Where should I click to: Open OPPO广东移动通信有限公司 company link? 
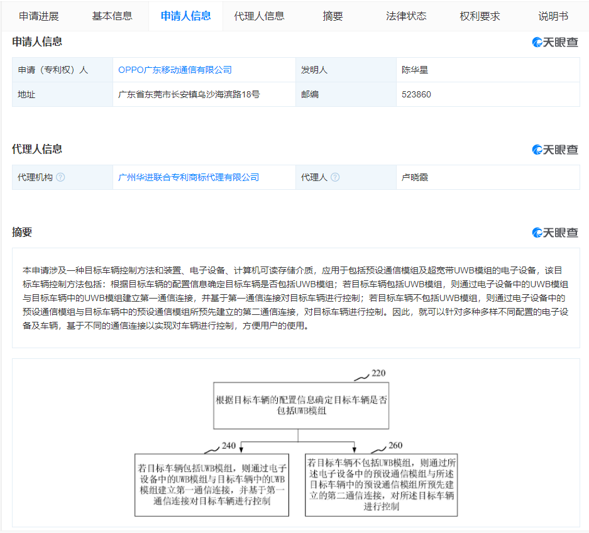[x=175, y=70]
